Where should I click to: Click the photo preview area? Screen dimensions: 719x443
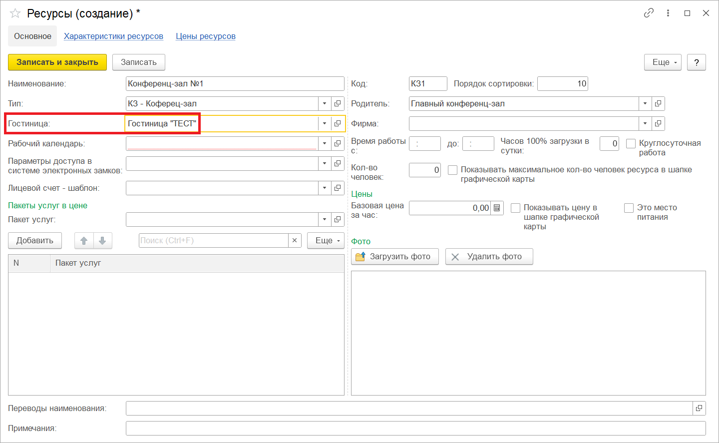(x=528, y=333)
